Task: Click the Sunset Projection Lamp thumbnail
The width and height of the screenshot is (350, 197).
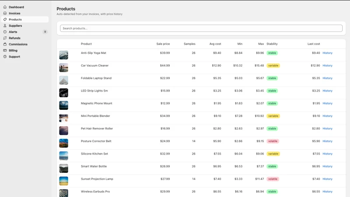Action: [63, 181]
